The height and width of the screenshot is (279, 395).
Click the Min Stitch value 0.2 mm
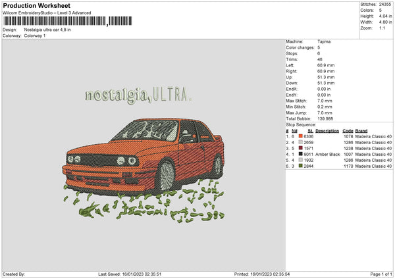point(325,107)
